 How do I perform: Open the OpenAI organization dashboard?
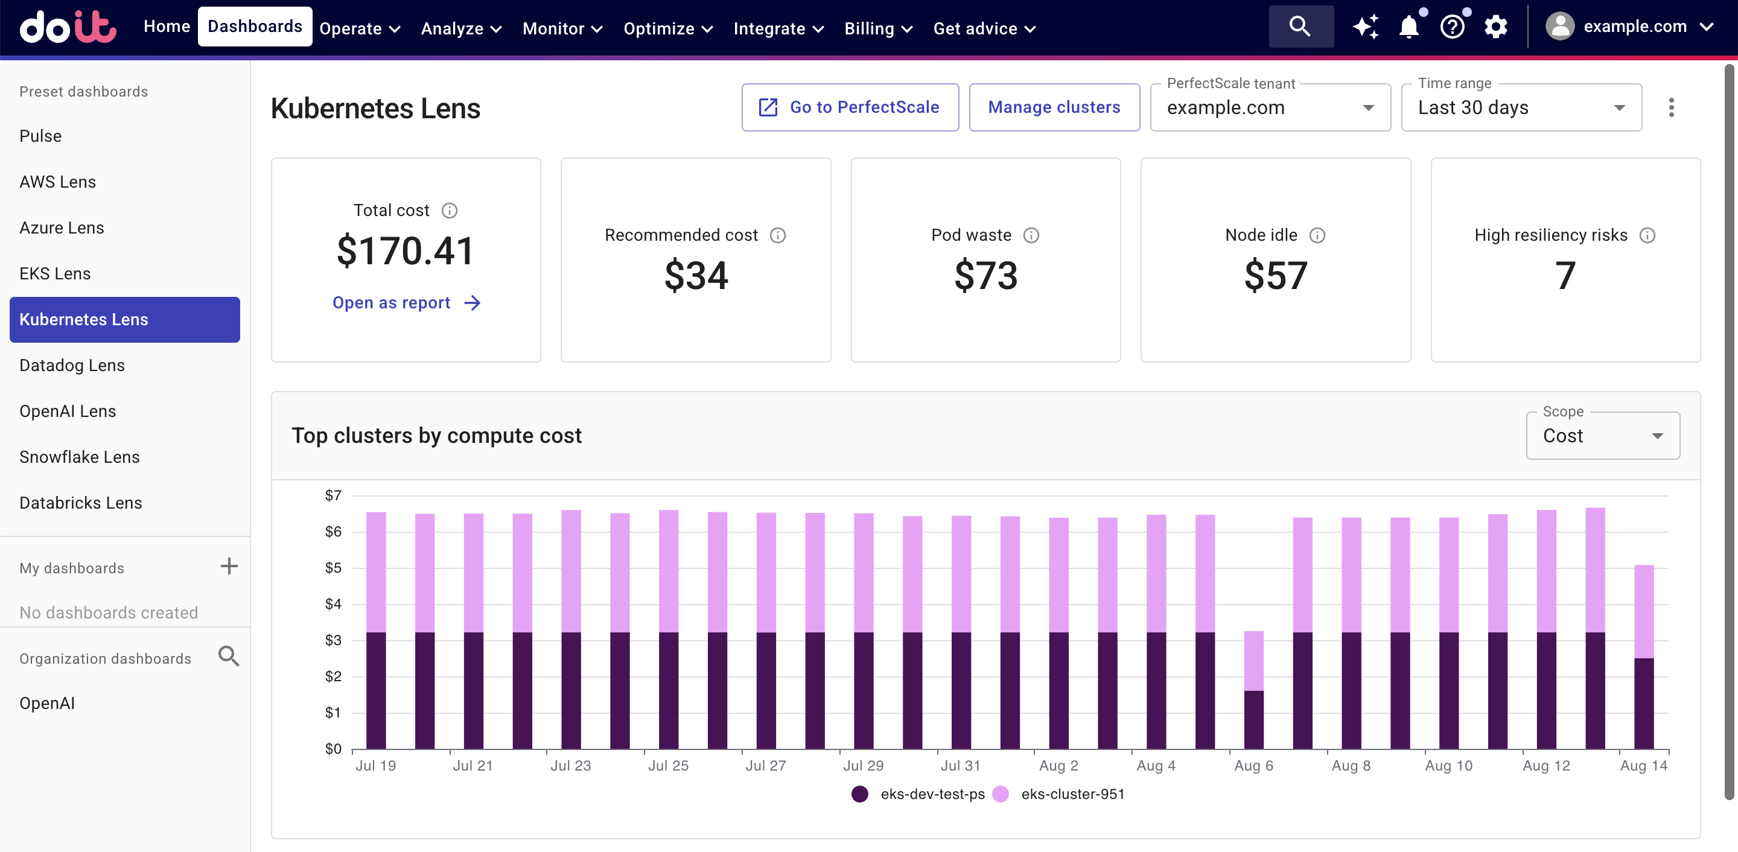pos(125,704)
